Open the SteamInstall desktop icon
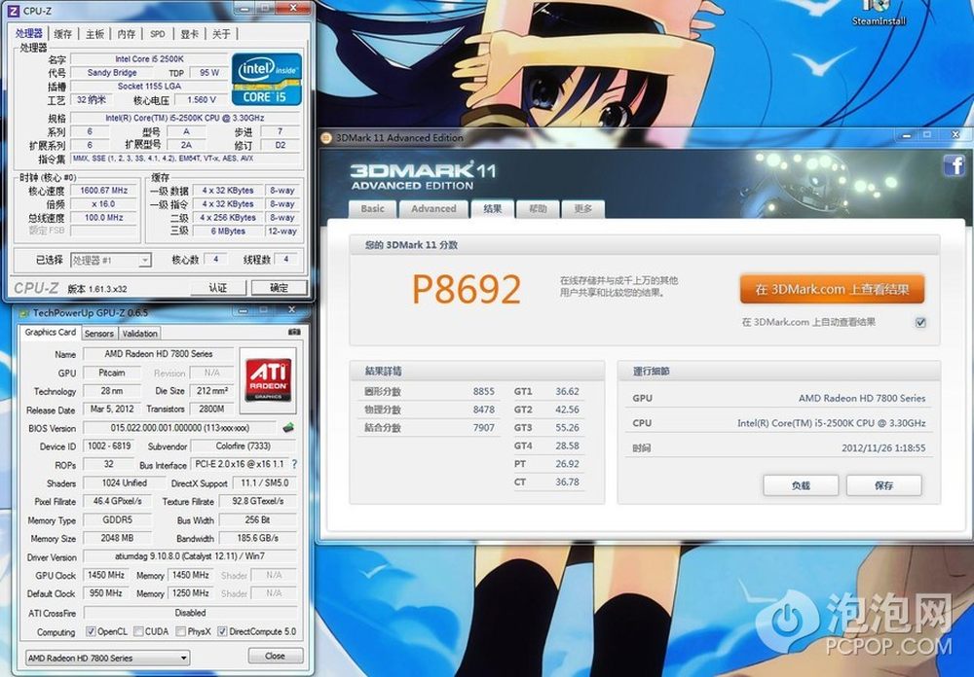Screen dimensions: 974x677 click(x=879, y=13)
